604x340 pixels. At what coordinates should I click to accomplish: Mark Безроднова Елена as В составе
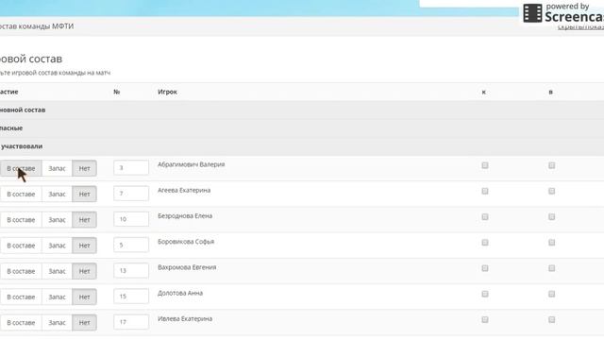click(21, 220)
